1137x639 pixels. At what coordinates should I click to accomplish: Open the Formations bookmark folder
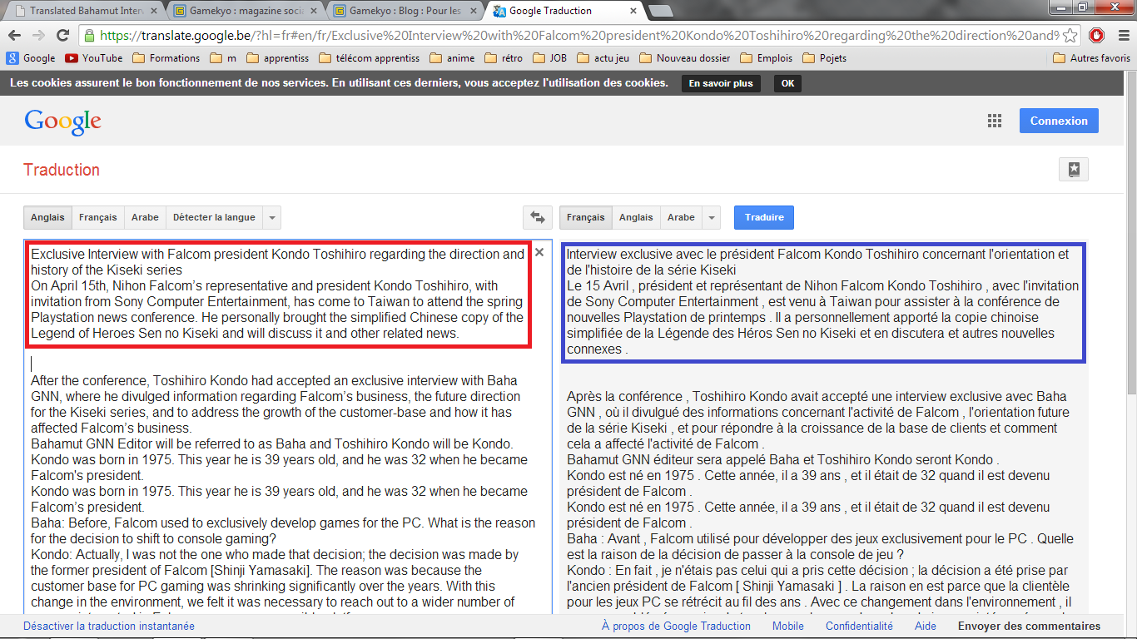click(x=166, y=58)
